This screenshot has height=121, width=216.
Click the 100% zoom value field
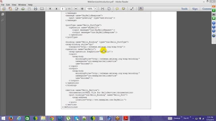coord(90,9)
